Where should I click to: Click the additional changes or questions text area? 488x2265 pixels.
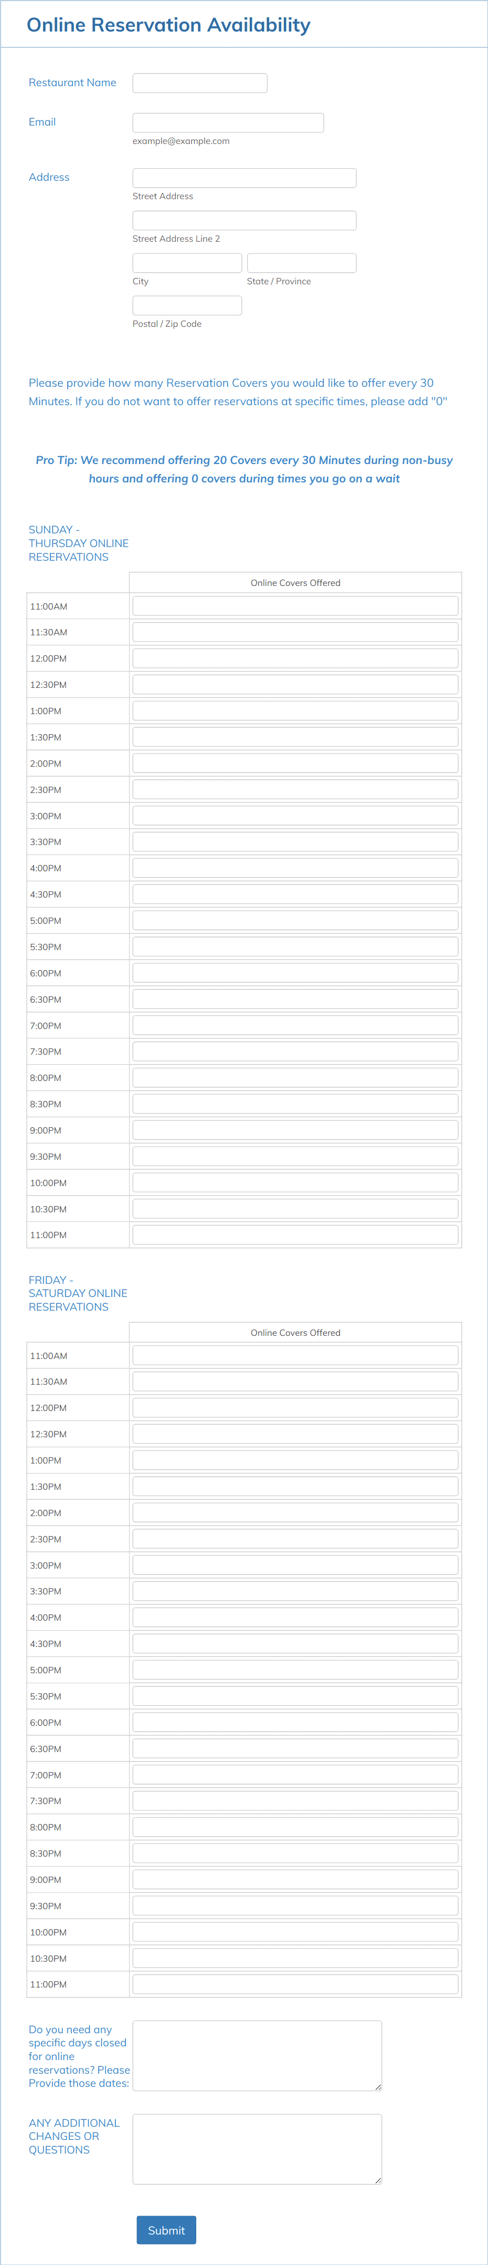(x=257, y=2149)
